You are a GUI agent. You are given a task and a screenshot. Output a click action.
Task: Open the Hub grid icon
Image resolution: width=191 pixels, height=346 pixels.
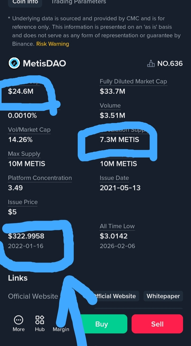pos(40,320)
